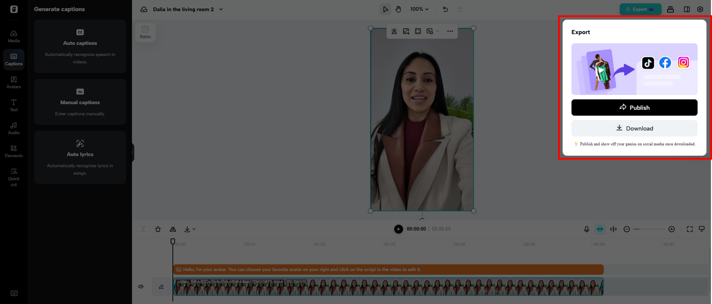Toggle the timeline snapping magnet
712x304 pixels.
(x=600, y=229)
